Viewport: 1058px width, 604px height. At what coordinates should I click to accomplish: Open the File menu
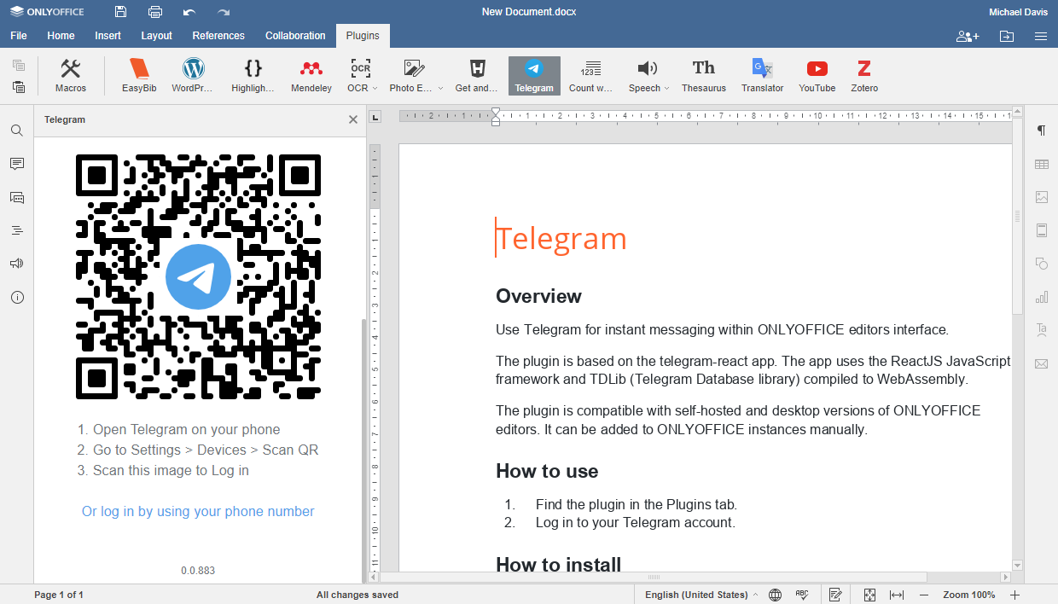coord(19,36)
